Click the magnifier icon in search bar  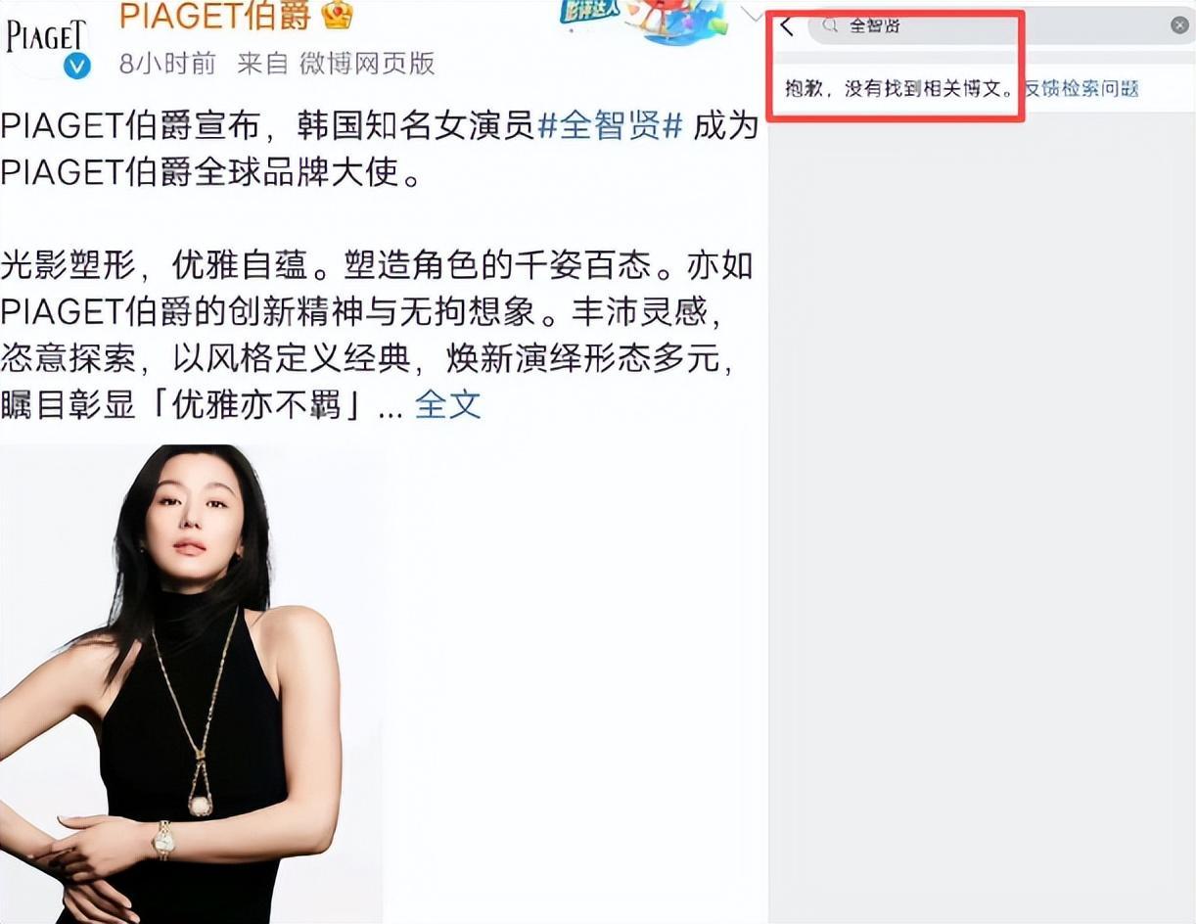pos(831,25)
